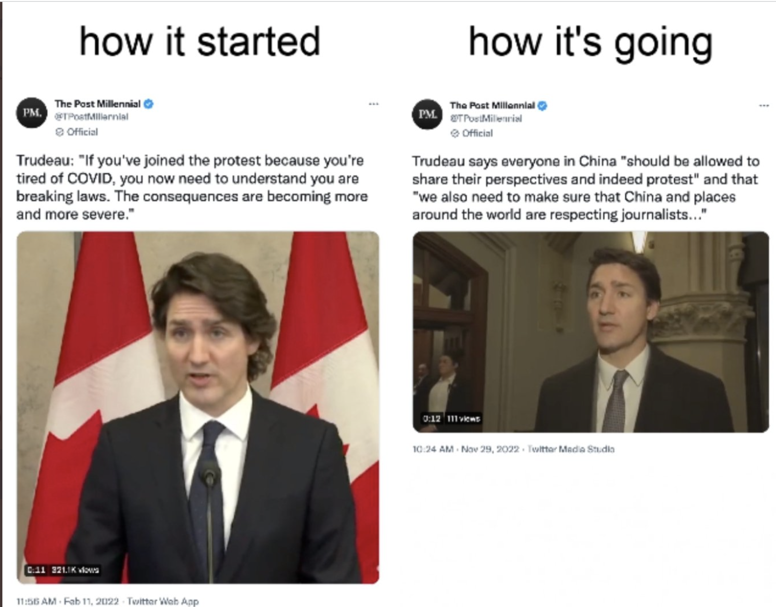
Task: Click the @TPostMillennial handle in left tweet
Action: [91, 117]
